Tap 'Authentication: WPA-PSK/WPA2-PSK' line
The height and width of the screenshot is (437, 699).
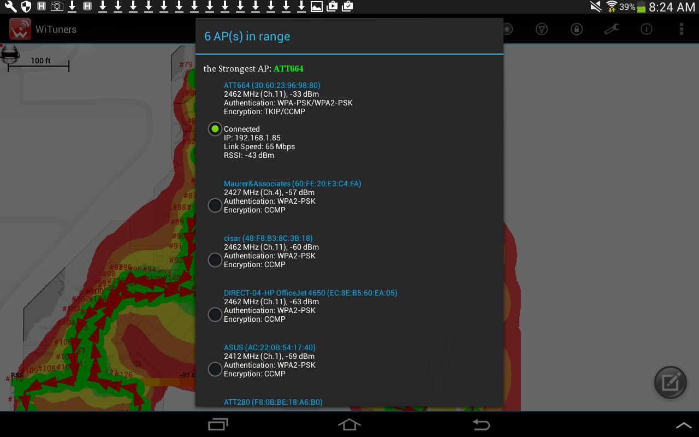pyautogui.click(x=288, y=103)
